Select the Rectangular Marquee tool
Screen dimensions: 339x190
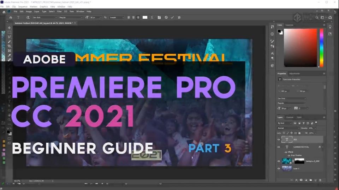9,32
